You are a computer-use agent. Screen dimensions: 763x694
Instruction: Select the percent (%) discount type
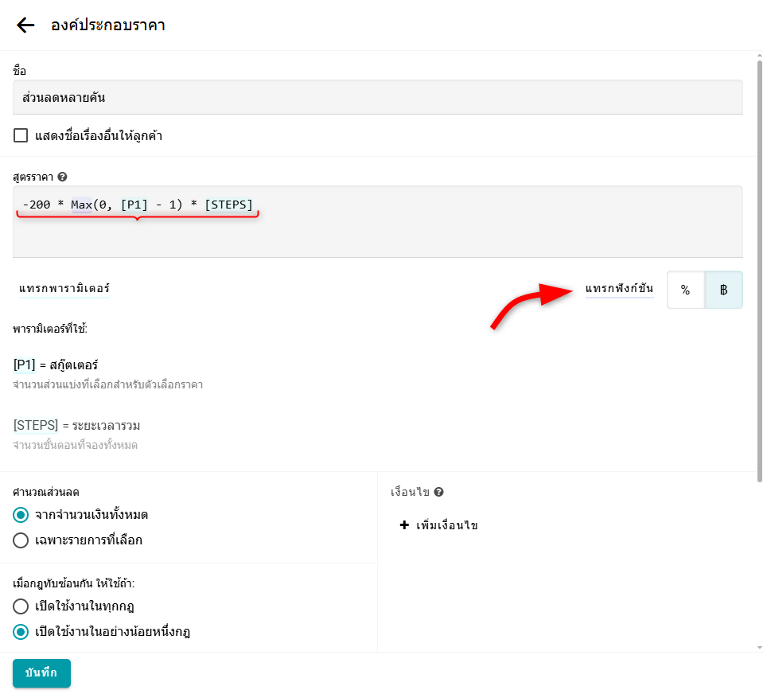(685, 290)
